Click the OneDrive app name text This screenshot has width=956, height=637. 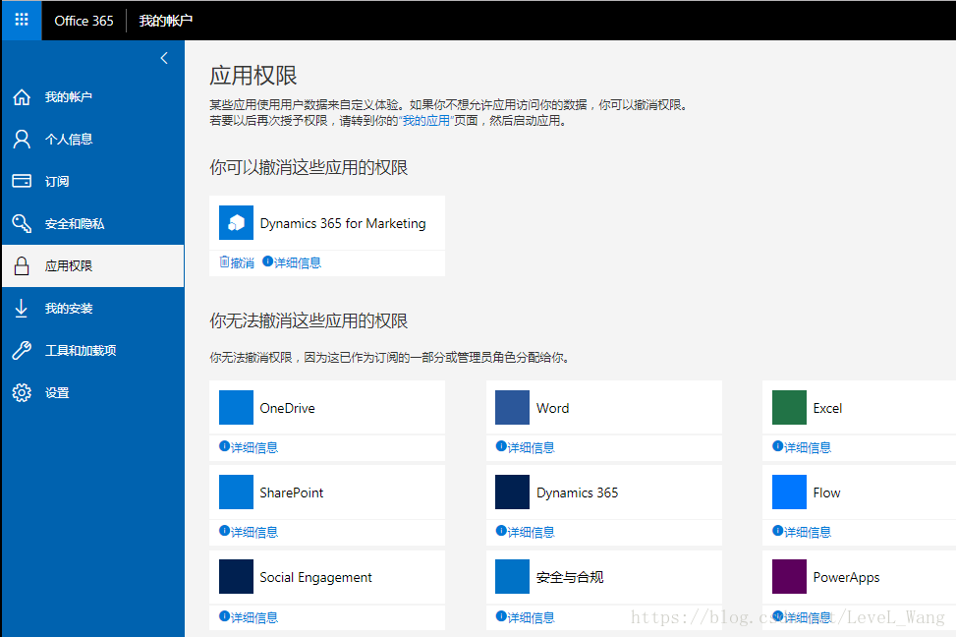[287, 408]
